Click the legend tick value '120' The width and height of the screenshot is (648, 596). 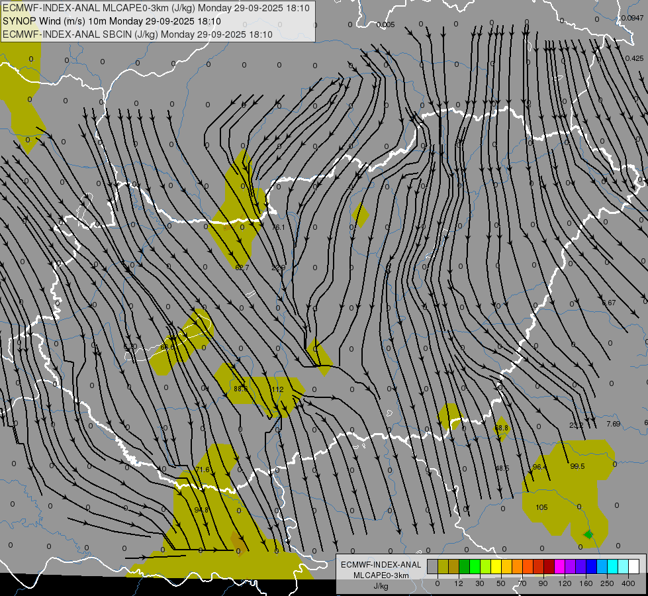point(565,583)
